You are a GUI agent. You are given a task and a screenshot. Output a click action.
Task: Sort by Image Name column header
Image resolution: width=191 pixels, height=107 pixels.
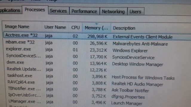click(x=17, y=26)
